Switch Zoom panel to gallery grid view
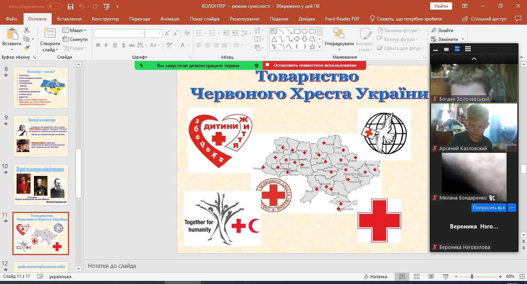Viewport: 527px width, 284px height. (x=468, y=49)
